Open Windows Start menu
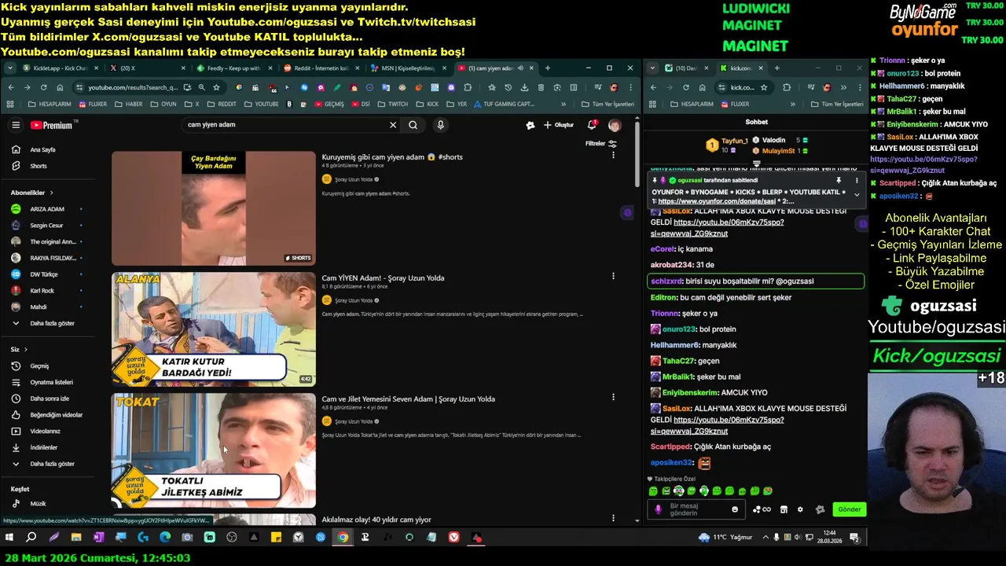Image resolution: width=1006 pixels, height=566 pixels. 9,538
